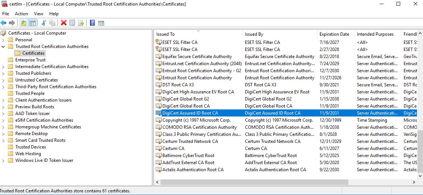The width and height of the screenshot is (423, 195).
Task: Expand the eSIM Certification Authorities node
Action: (3, 120)
